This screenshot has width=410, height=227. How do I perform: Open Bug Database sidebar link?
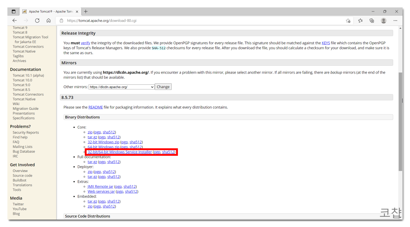24,152
